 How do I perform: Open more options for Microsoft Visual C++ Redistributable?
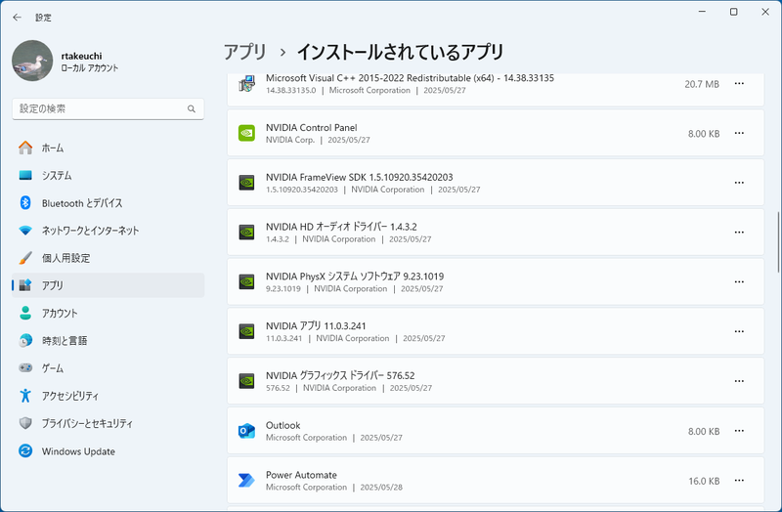click(739, 84)
